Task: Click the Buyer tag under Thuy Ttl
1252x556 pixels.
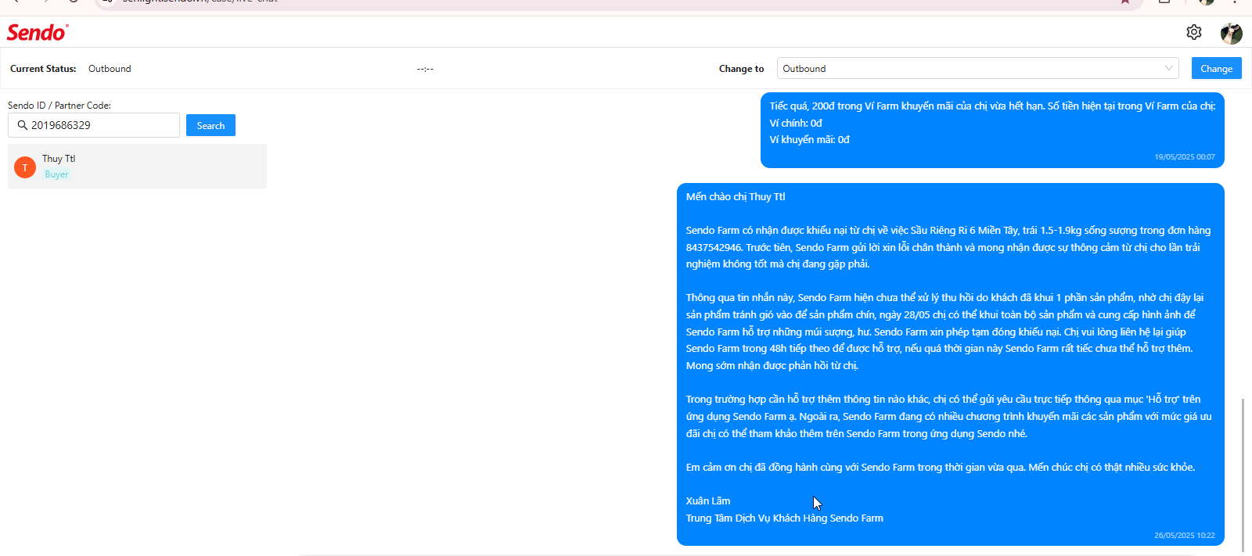Action: (56, 174)
